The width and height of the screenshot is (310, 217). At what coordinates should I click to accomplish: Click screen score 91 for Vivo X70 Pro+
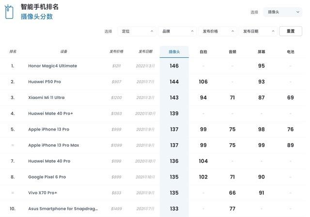pos(262,193)
